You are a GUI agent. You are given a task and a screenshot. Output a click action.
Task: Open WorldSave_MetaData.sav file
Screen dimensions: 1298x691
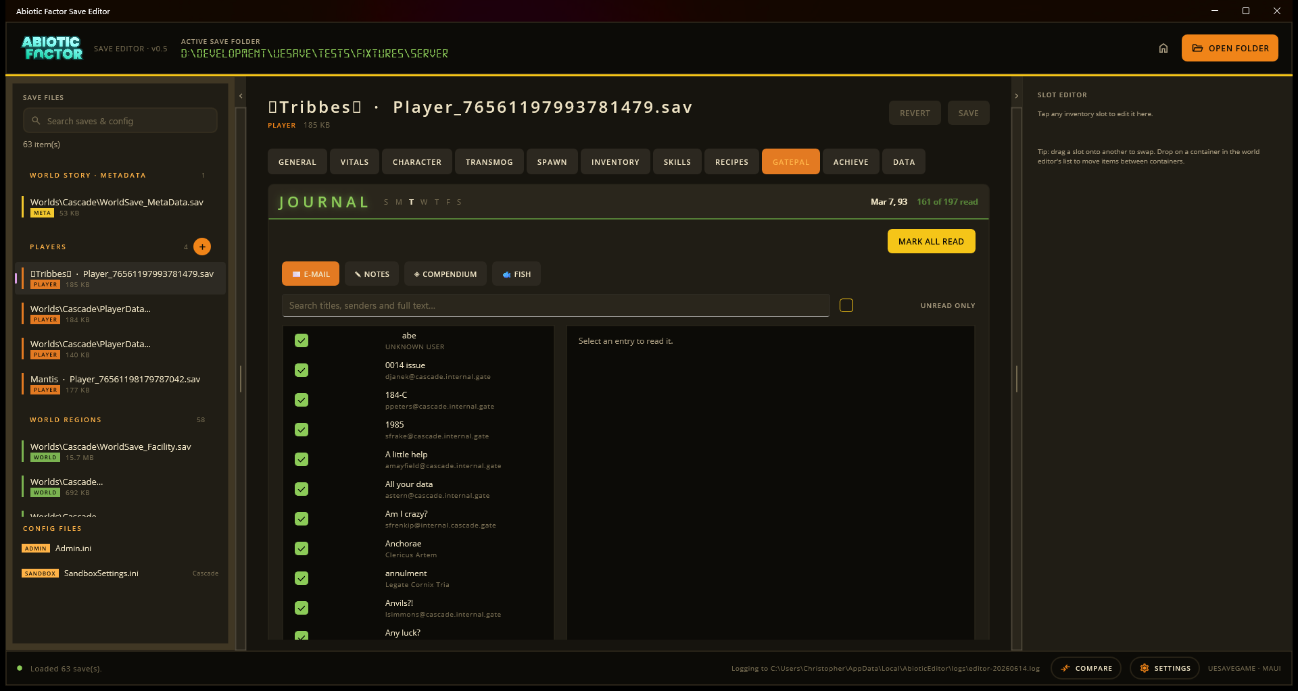click(x=120, y=207)
